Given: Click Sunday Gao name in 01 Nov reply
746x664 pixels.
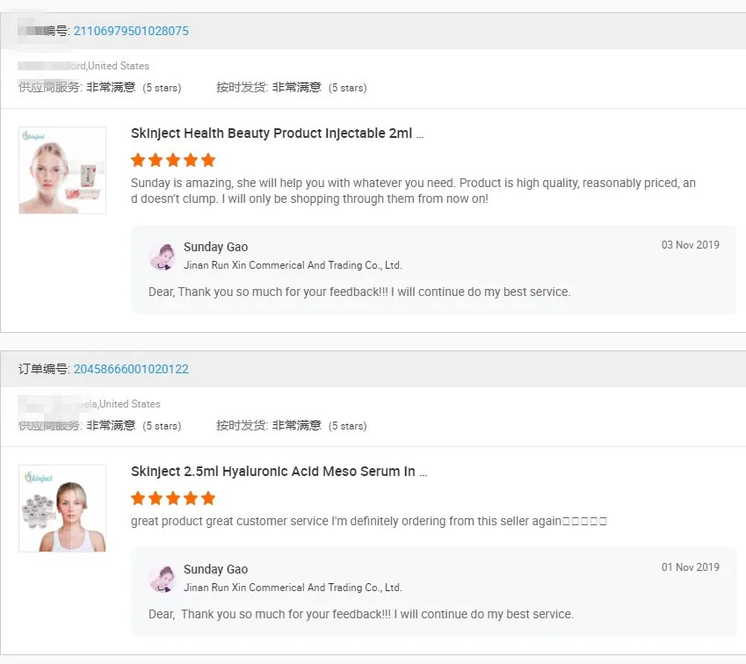Looking at the screenshot, I should click(215, 570).
